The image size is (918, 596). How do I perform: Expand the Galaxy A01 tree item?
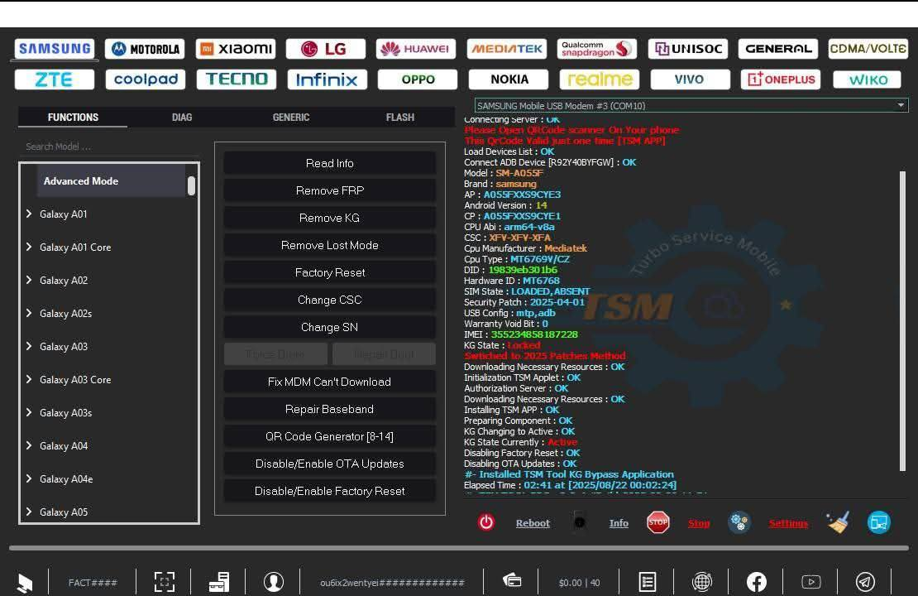coord(29,214)
